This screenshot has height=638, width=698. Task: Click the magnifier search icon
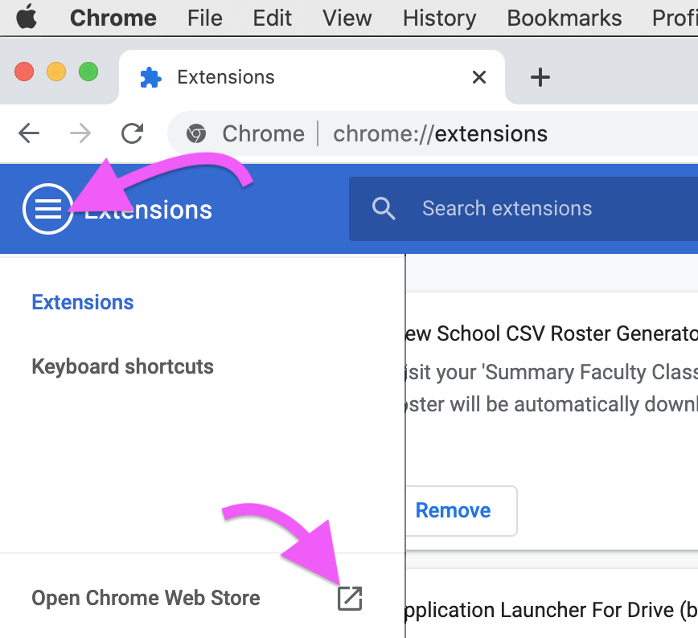pyautogui.click(x=384, y=209)
